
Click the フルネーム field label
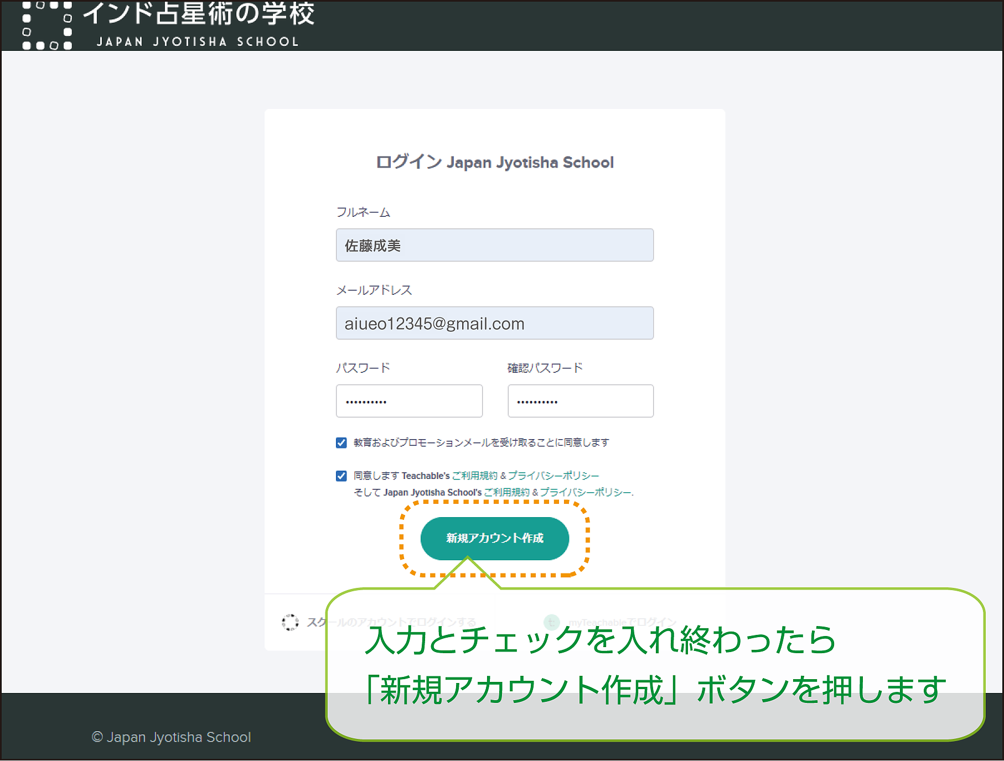click(x=363, y=212)
